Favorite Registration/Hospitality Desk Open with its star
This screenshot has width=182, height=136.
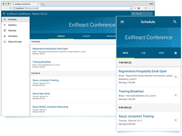click(176, 77)
